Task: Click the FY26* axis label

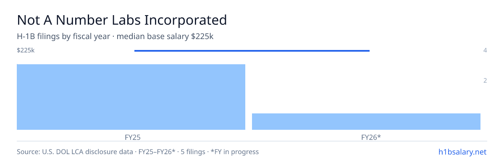Action: point(371,137)
